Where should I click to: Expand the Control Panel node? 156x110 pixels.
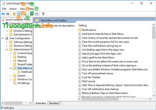[x=11, y=53]
